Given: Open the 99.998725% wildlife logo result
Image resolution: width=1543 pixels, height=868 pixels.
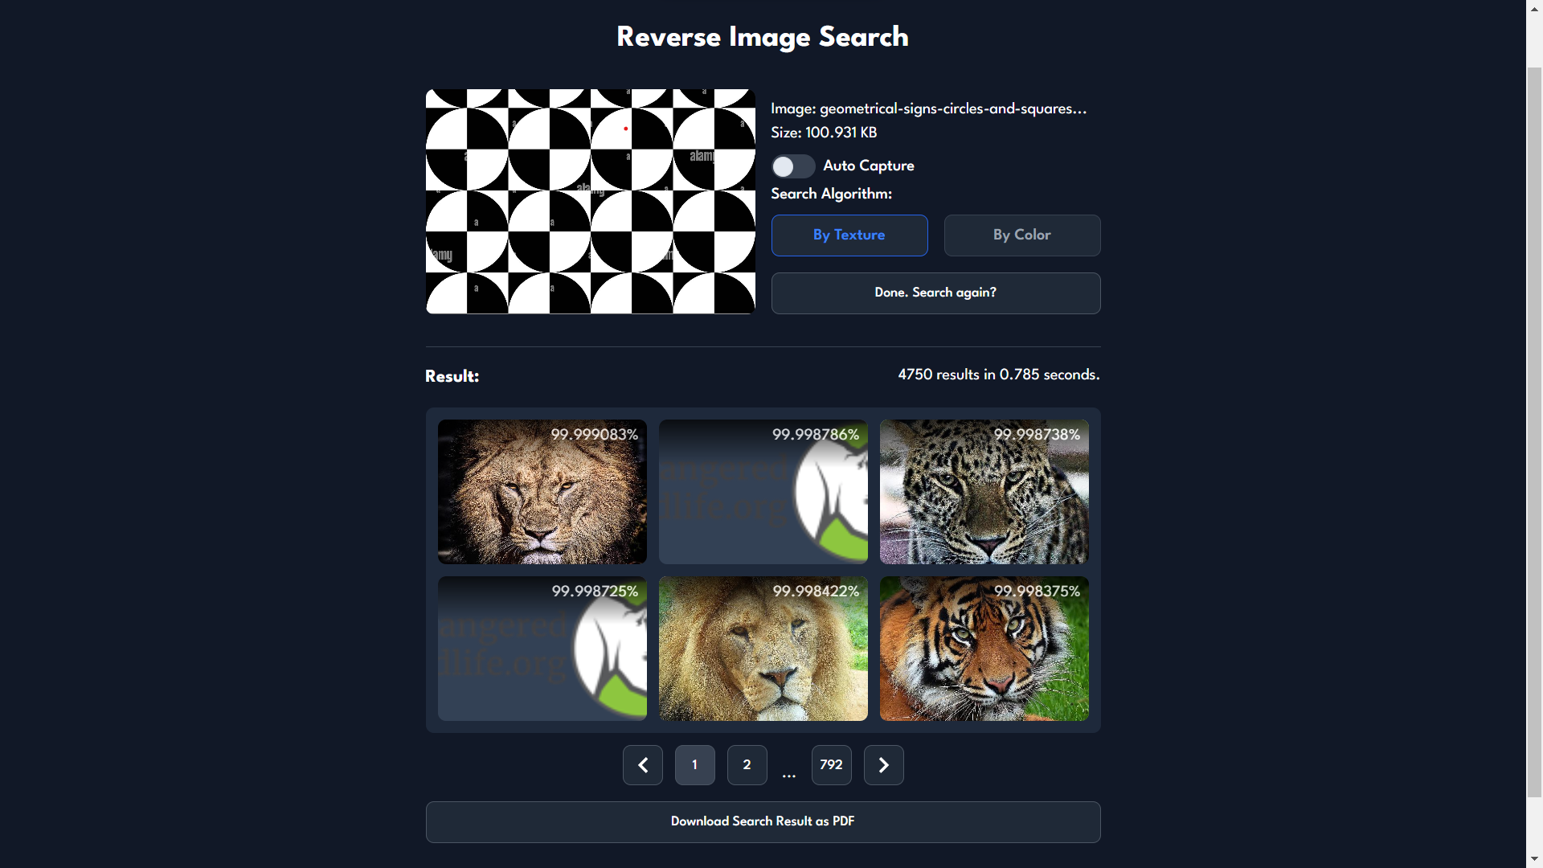Looking at the screenshot, I should point(542,649).
